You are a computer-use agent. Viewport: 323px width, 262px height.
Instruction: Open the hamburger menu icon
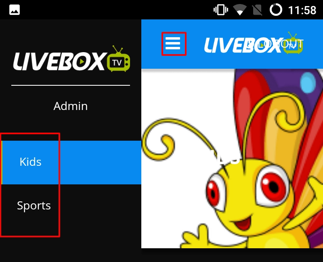tap(173, 44)
